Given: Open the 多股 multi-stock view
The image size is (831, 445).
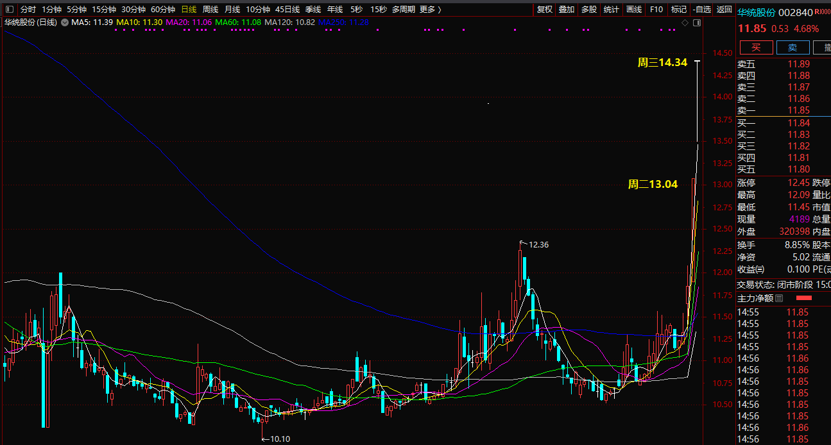Looking at the screenshot, I should coord(589,10).
